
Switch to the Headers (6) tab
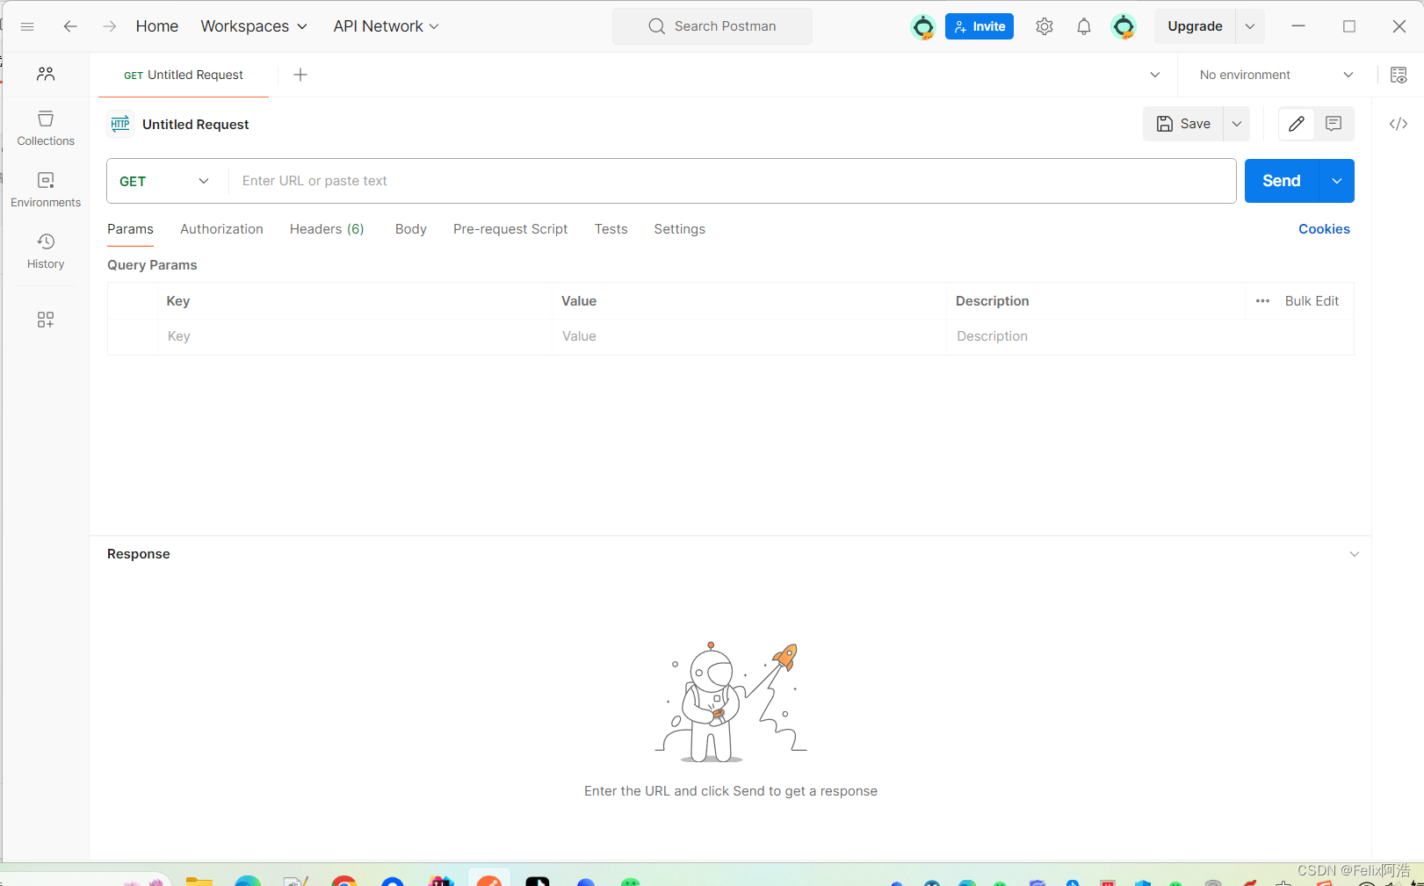(x=327, y=229)
